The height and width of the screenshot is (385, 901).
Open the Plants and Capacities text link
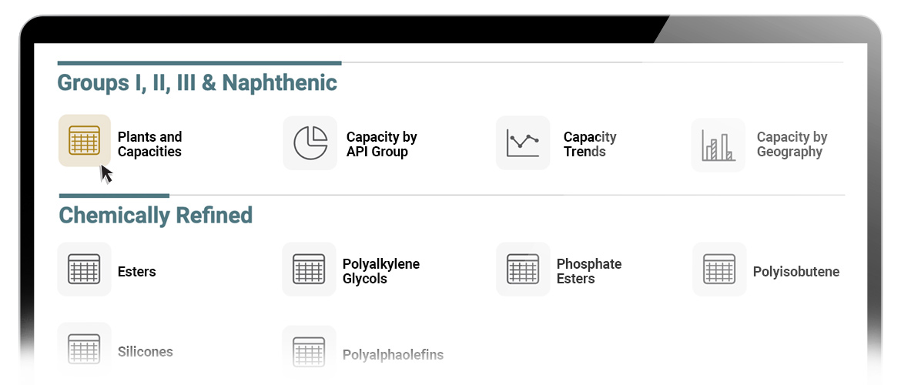point(149,144)
